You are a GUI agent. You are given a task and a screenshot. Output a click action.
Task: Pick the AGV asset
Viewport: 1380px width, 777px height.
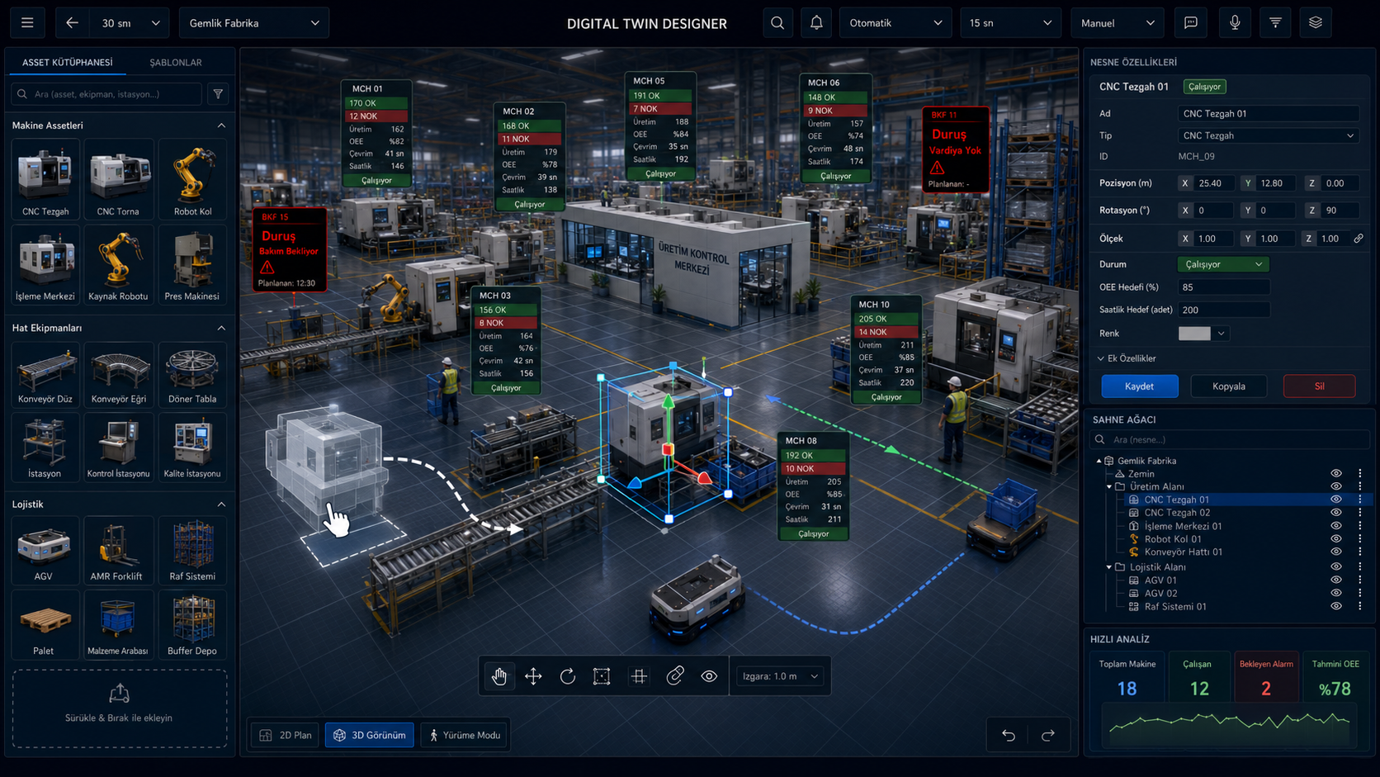coord(44,551)
